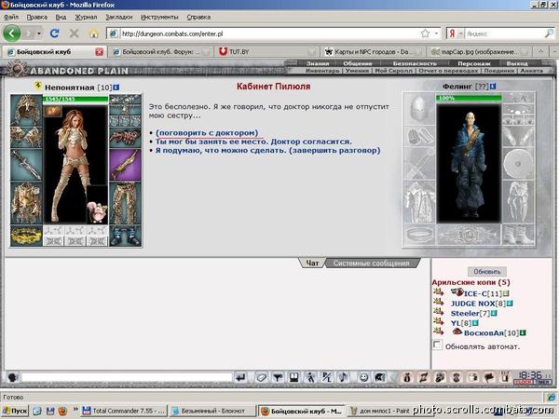Open the address bar history dropdown
This screenshot has height=419, width=559.
436,34
